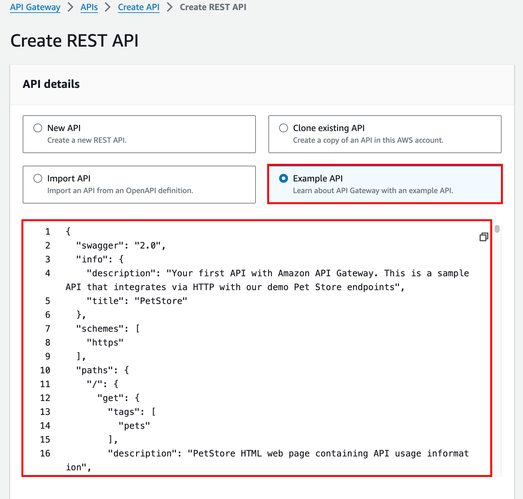Return to the Create API breadcrumb

click(x=139, y=7)
